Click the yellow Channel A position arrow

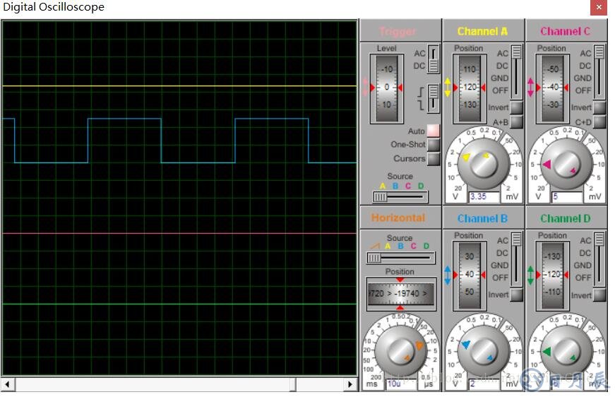[x=447, y=87]
